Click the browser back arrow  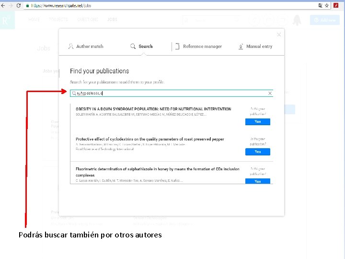pyautogui.click(x=3, y=5)
